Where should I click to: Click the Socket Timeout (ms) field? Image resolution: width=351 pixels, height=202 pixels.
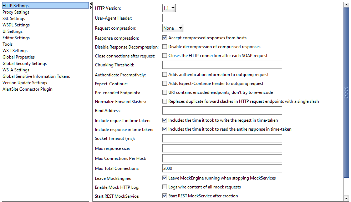222,138
